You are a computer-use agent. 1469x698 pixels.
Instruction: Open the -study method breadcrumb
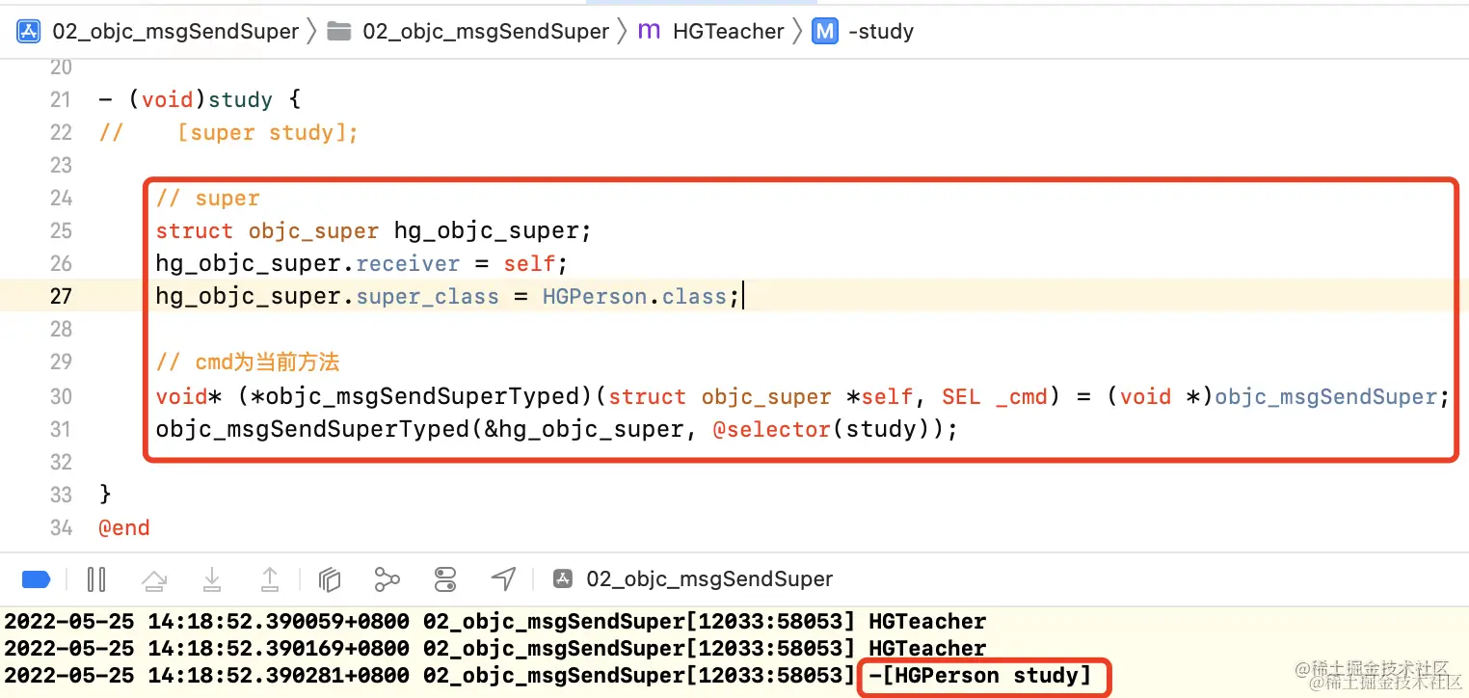[x=880, y=31]
